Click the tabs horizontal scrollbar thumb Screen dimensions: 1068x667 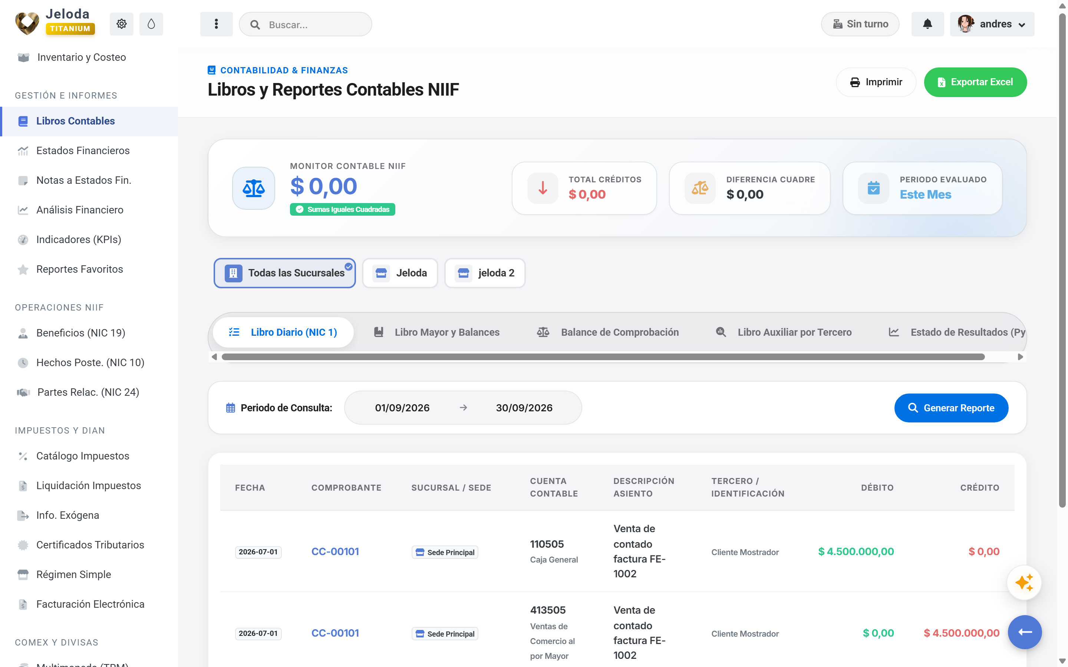coord(603,357)
